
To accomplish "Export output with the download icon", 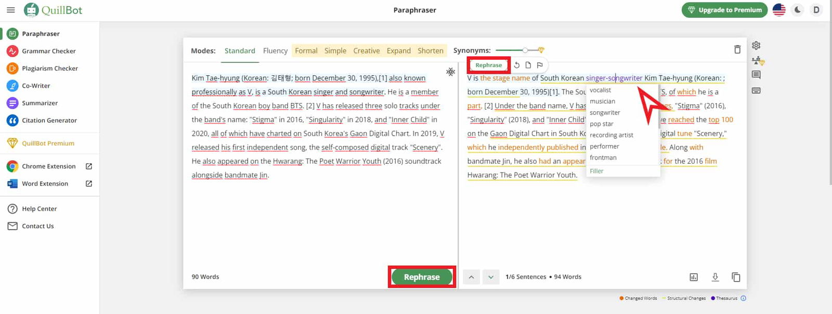I will (715, 277).
